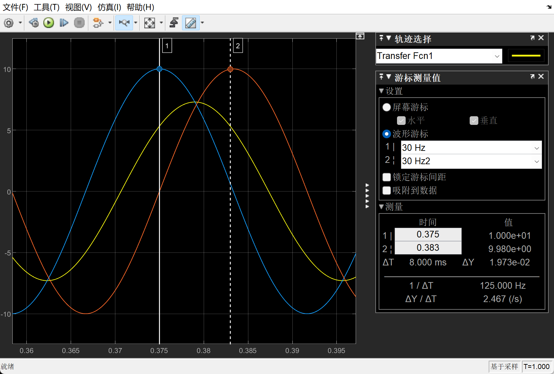Collapse the 轨迹选择 panel triangle
This screenshot has height=374, width=554.
pyautogui.click(x=389, y=38)
